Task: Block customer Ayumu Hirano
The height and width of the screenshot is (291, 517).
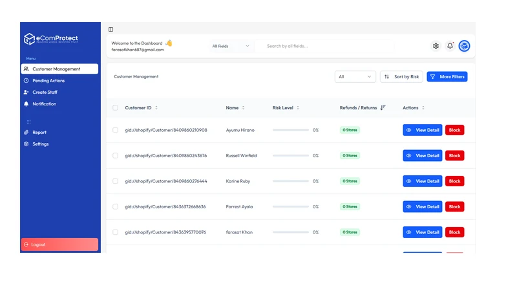Action: 455,130
